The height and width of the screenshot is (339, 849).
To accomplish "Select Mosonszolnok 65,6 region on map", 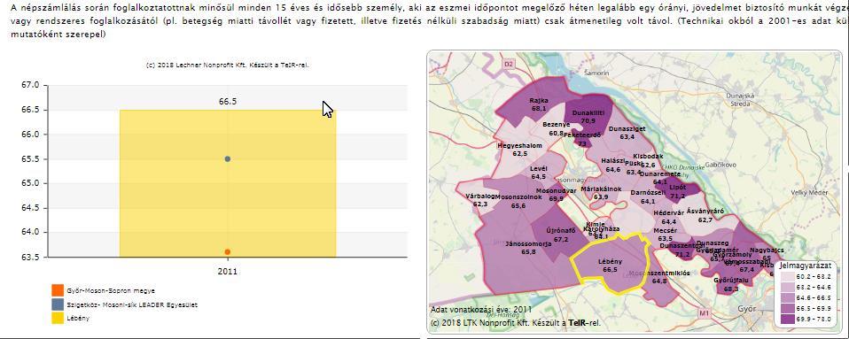I will click(x=518, y=201).
